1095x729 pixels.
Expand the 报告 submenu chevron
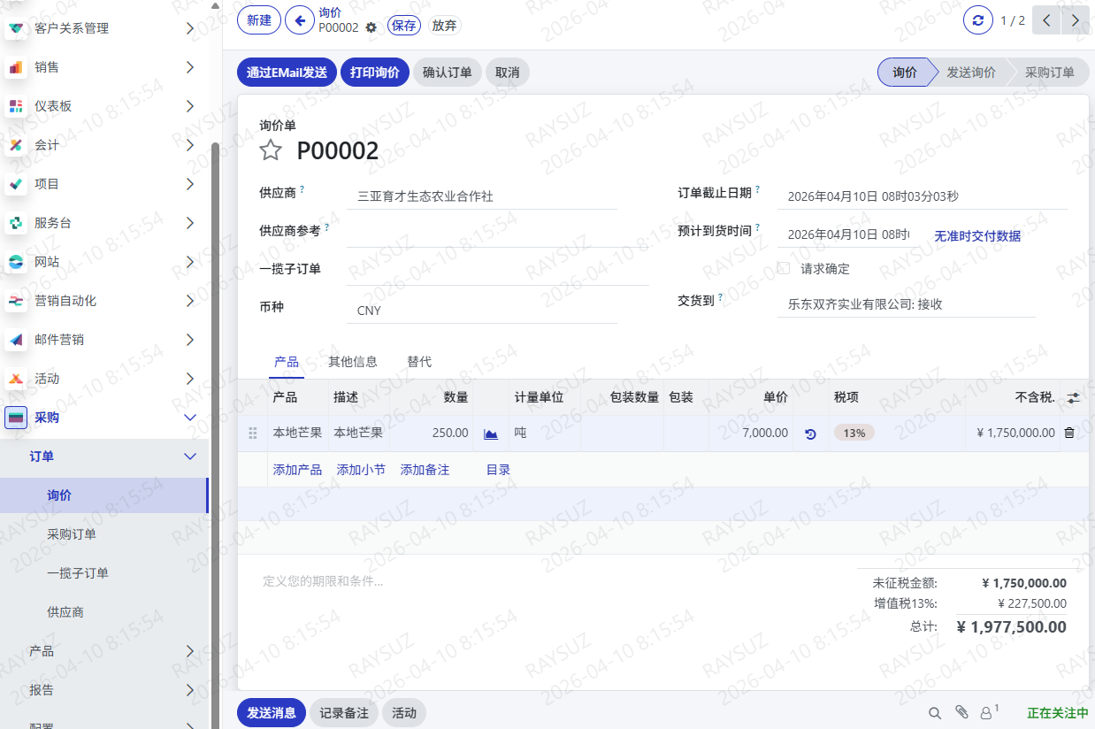[x=190, y=690]
